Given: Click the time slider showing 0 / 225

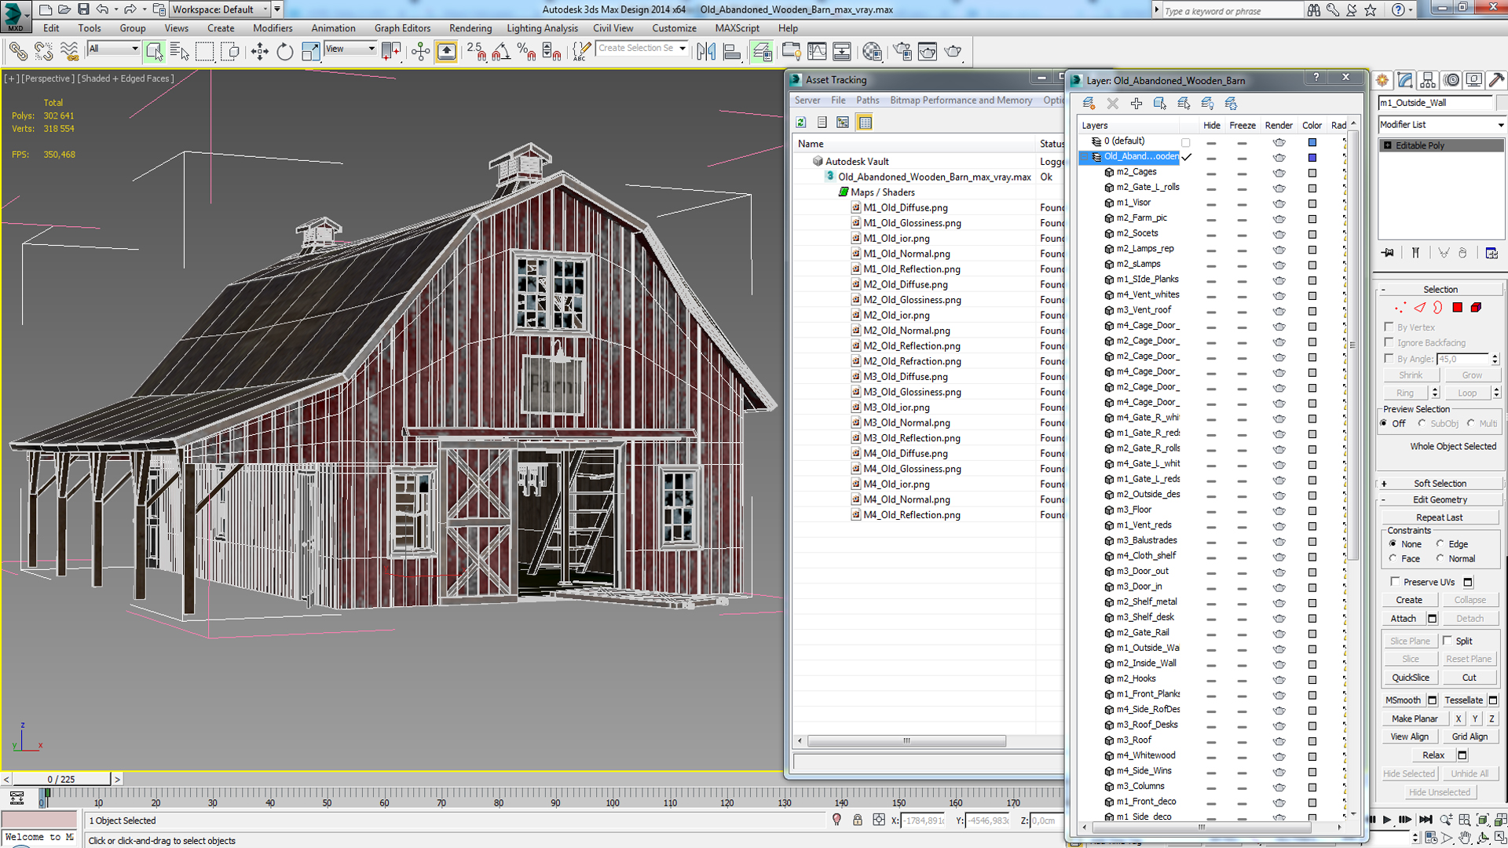Looking at the screenshot, I should [61, 779].
